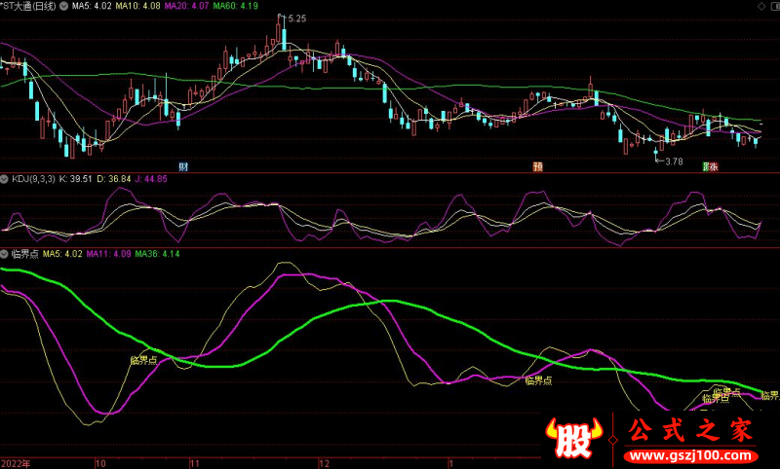Click the circular icon before 临界点 indicator name

[5, 254]
